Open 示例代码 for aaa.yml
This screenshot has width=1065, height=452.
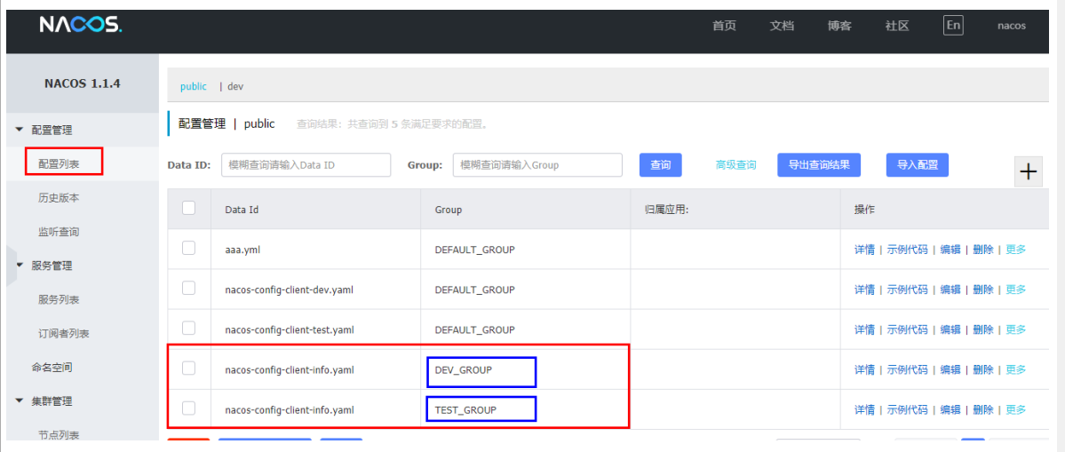tap(907, 250)
